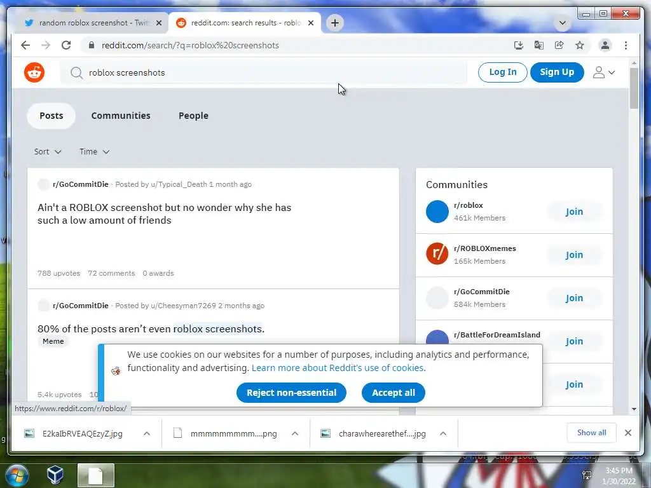Open VirtualBox from the taskbar
The width and height of the screenshot is (651, 488).
[x=55, y=475]
